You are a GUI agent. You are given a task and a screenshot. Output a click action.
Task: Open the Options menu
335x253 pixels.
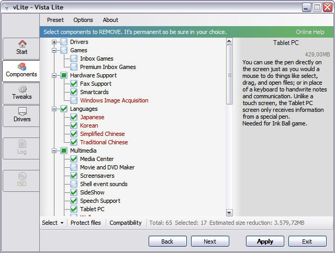pyautogui.click(x=83, y=20)
